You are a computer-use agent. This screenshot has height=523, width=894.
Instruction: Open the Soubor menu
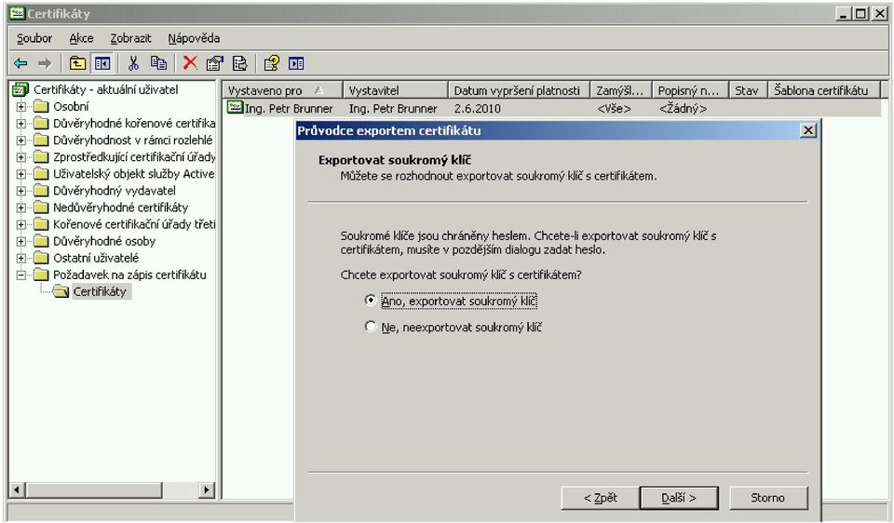tap(34, 38)
